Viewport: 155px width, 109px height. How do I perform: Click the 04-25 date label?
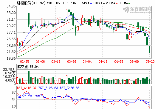click(119, 62)
